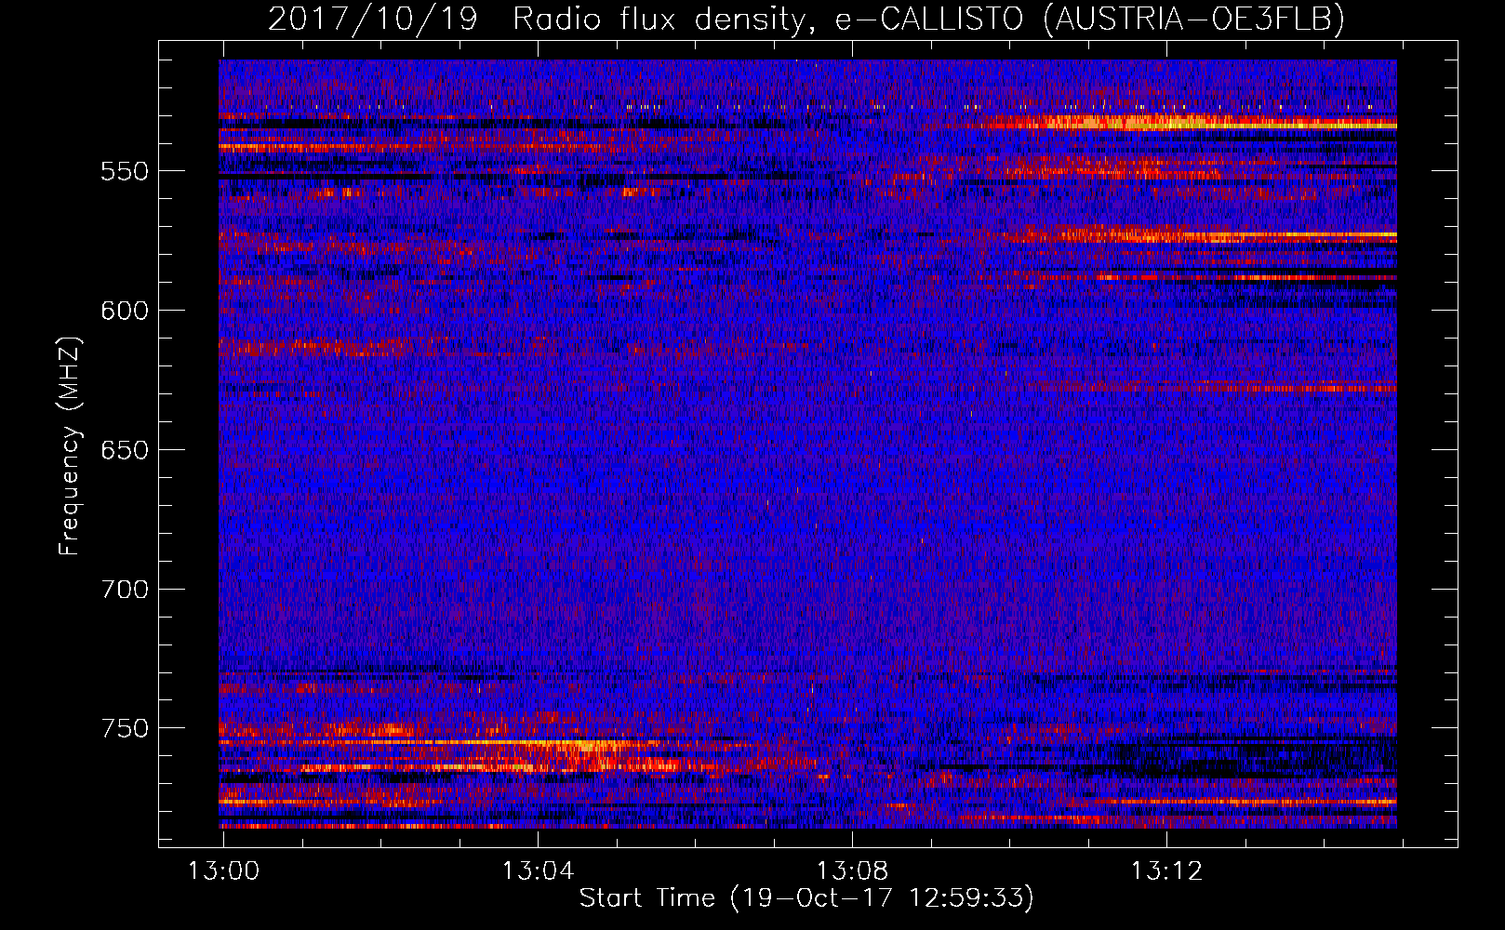Click the 13:04 time tick label

538,871
